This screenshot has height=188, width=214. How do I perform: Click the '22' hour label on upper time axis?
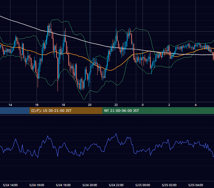coord(116,105)
